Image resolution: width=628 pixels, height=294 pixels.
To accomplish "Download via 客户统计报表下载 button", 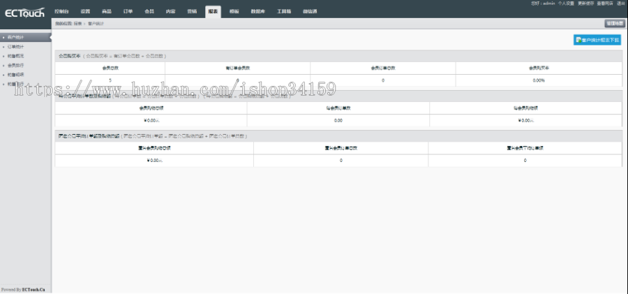I will click(597, 40).
